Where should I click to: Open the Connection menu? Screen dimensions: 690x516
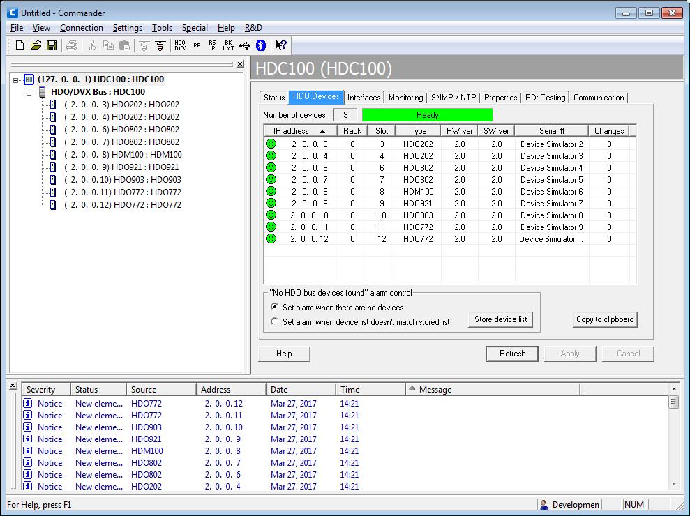click(82, 28)
